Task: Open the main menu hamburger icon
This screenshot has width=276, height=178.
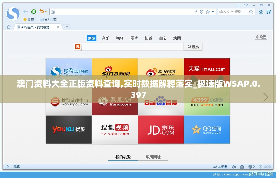Action: tap(239, 5)
